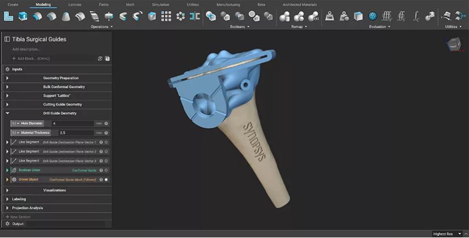
Task: Click the Hole Diameter value field
Action: point(73,124)
